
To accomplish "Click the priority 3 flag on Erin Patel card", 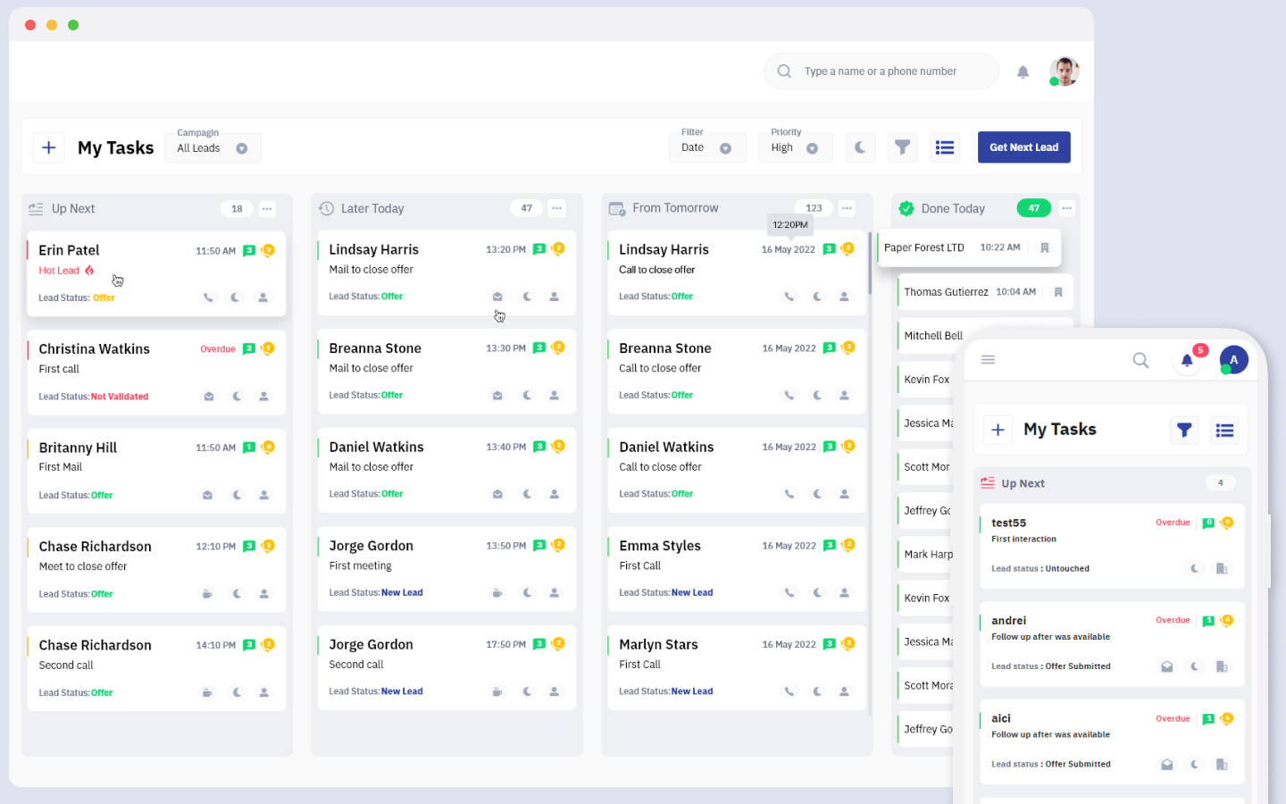I will tap(249, 251).
